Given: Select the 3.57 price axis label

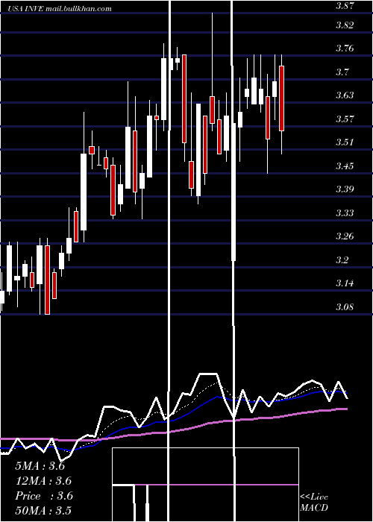Looking at the screenshot, I should pos(345,119).
